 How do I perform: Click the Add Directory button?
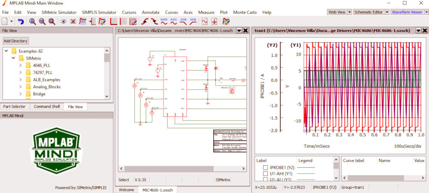[x=15, y=41]
